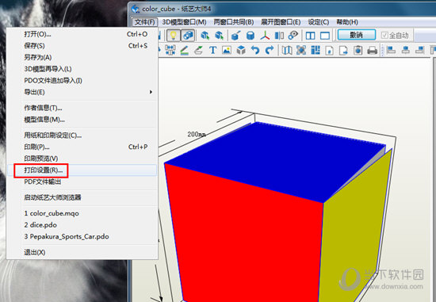Open the 展开图窗口(E) menu
The width and height of the screenshot is (436, 302).
[281, 22]
